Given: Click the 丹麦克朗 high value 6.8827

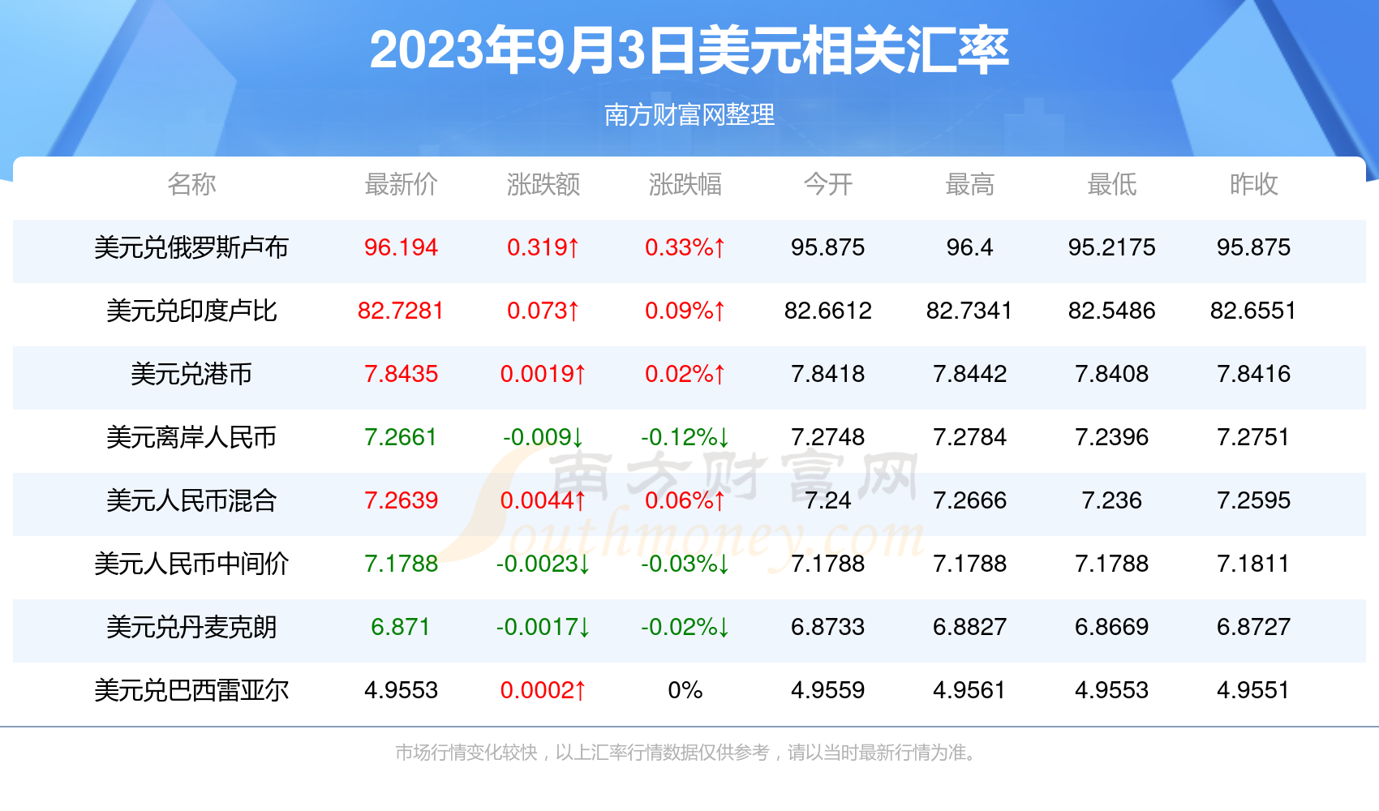Looking at the screenshot, I should [x=969, y=627].
